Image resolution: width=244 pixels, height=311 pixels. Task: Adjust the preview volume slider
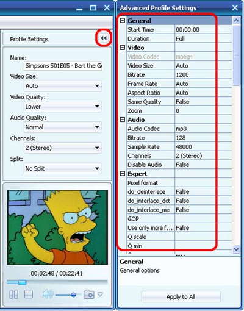[x=68, y=295]
